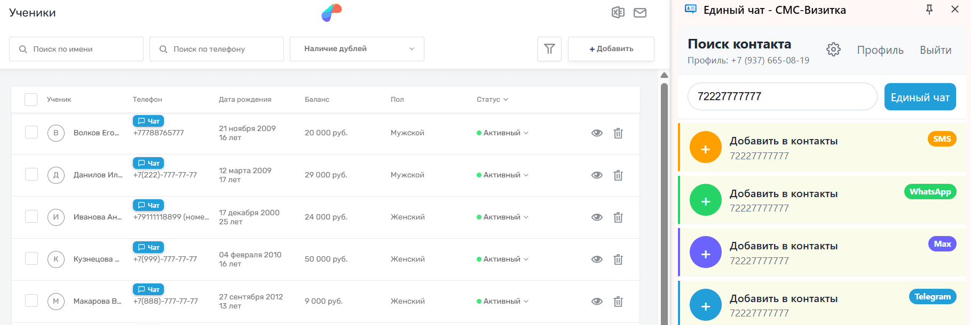Click the Excel export icon
Viewport: 971px width, 325px height.
(x=618, y=12)
